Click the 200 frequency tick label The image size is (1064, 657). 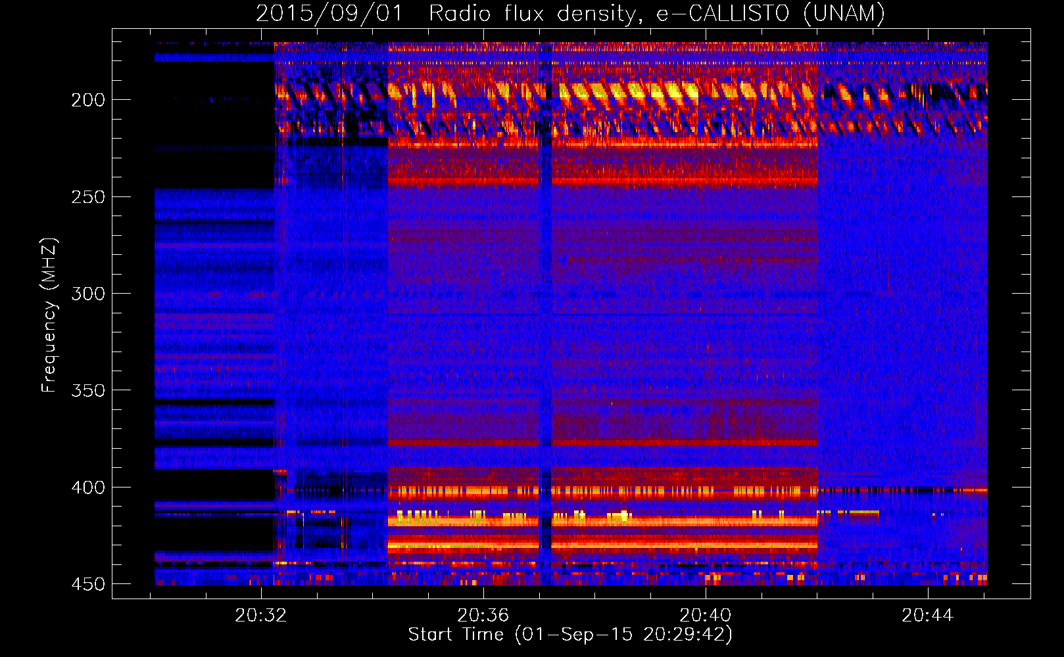coord(88,100)
